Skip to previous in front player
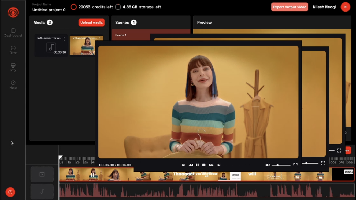Viewport: 356px width, 200px height. [x=183, y=165]
